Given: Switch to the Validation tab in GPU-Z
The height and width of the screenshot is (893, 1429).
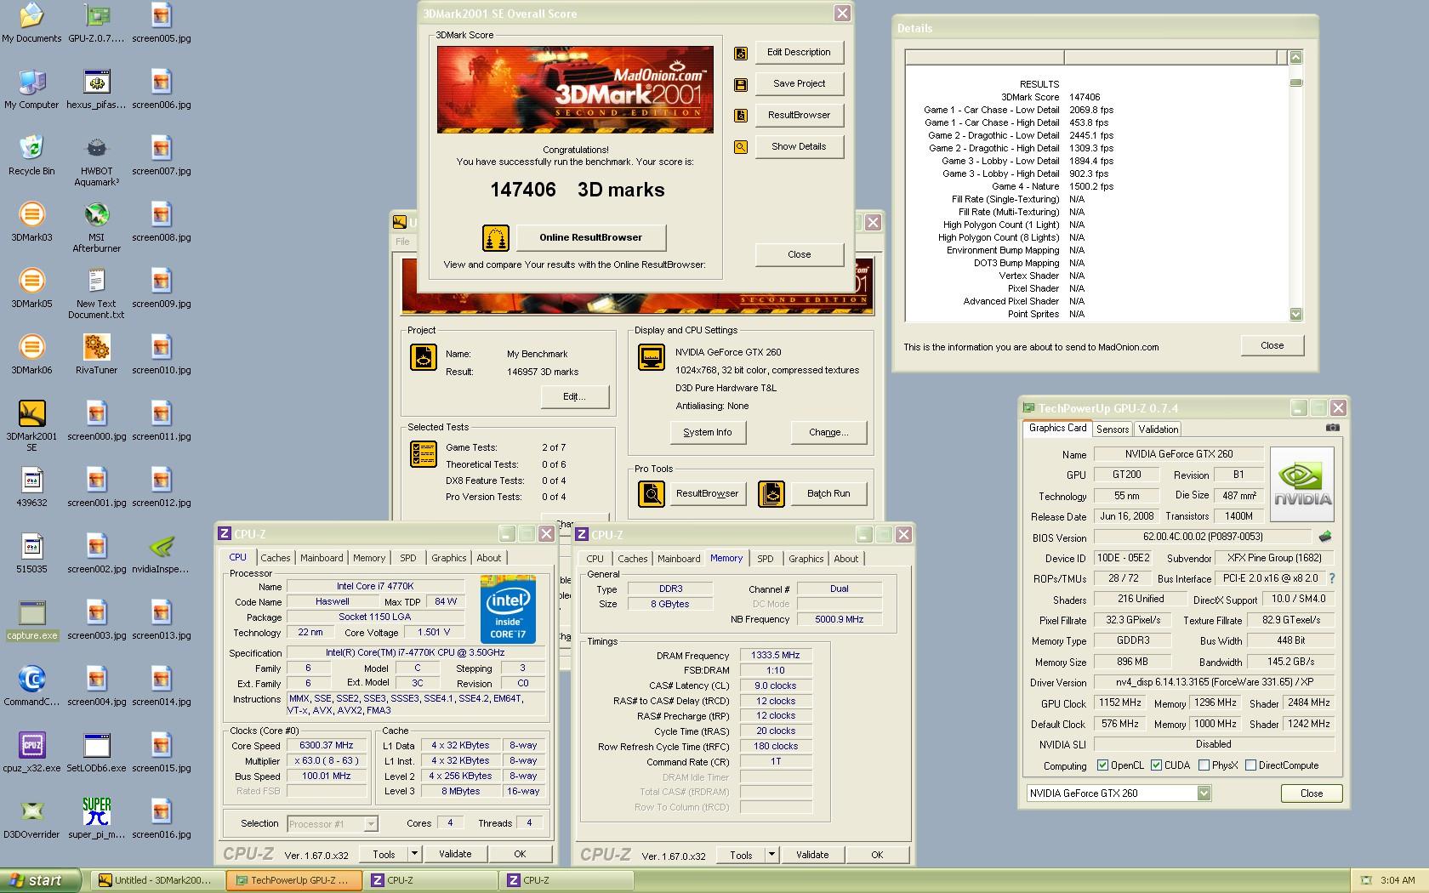Looking at the screenshot, I should 1159,429.
